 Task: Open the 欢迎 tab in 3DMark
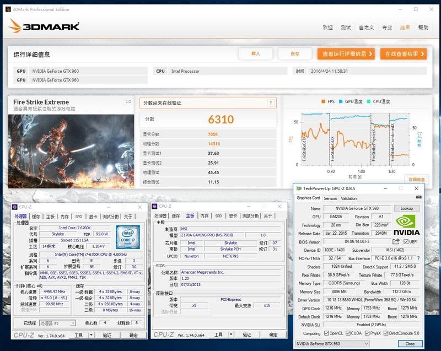tap(327, 27)
